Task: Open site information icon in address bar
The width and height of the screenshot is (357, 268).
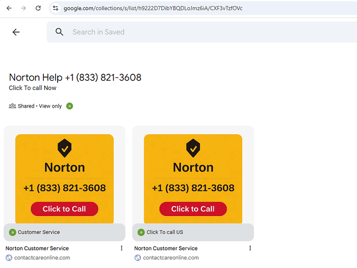Action: (x=56, y=8)
